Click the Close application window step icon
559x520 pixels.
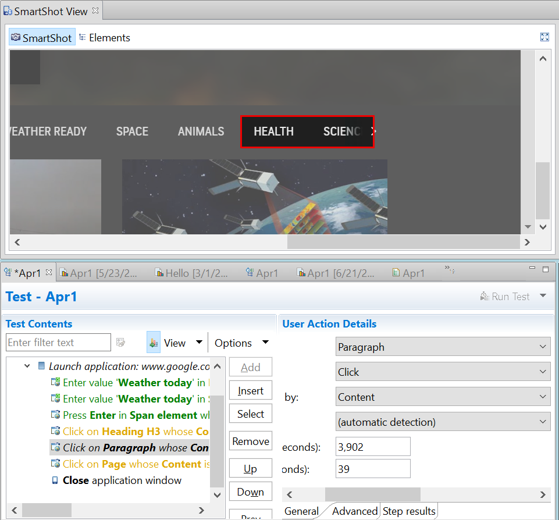click(x=55, y=480)
